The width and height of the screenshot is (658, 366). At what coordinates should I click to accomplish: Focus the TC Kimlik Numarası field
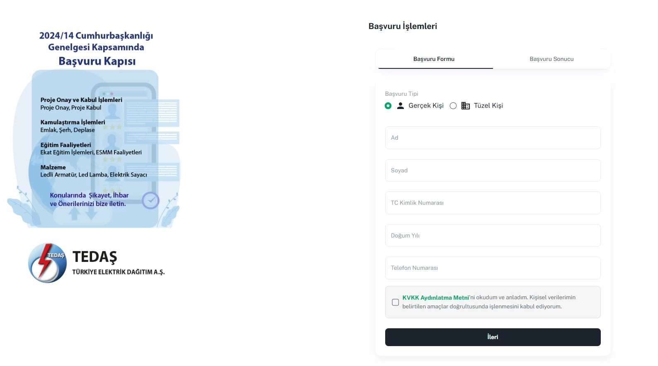tap(493, 203)
